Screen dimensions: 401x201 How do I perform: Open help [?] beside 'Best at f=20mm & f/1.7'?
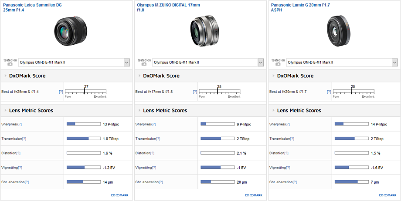click(x=329, y=92)
